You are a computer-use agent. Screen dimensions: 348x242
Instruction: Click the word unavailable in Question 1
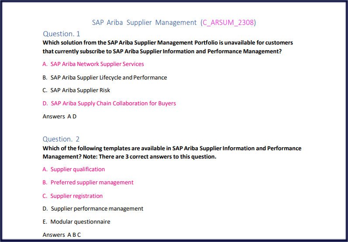click(240, 43)
